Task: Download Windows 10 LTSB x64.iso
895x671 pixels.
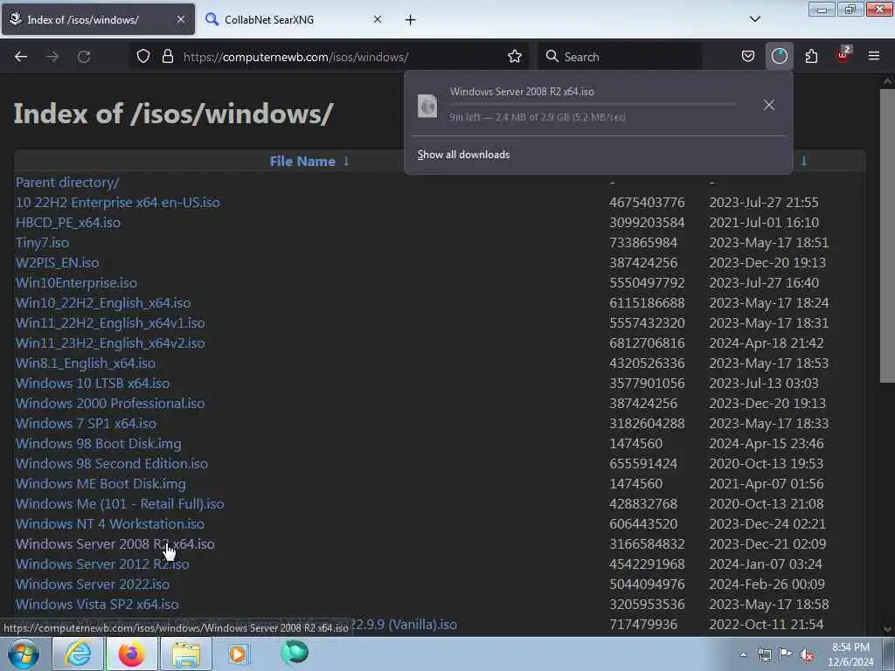Action: click(93, 383)
